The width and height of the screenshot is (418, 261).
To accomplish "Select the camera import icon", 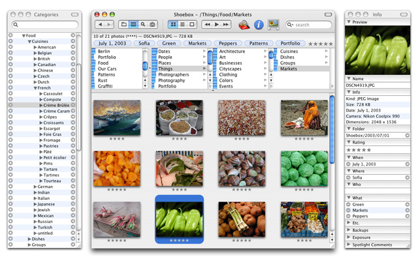I will [x=152, y=25].
